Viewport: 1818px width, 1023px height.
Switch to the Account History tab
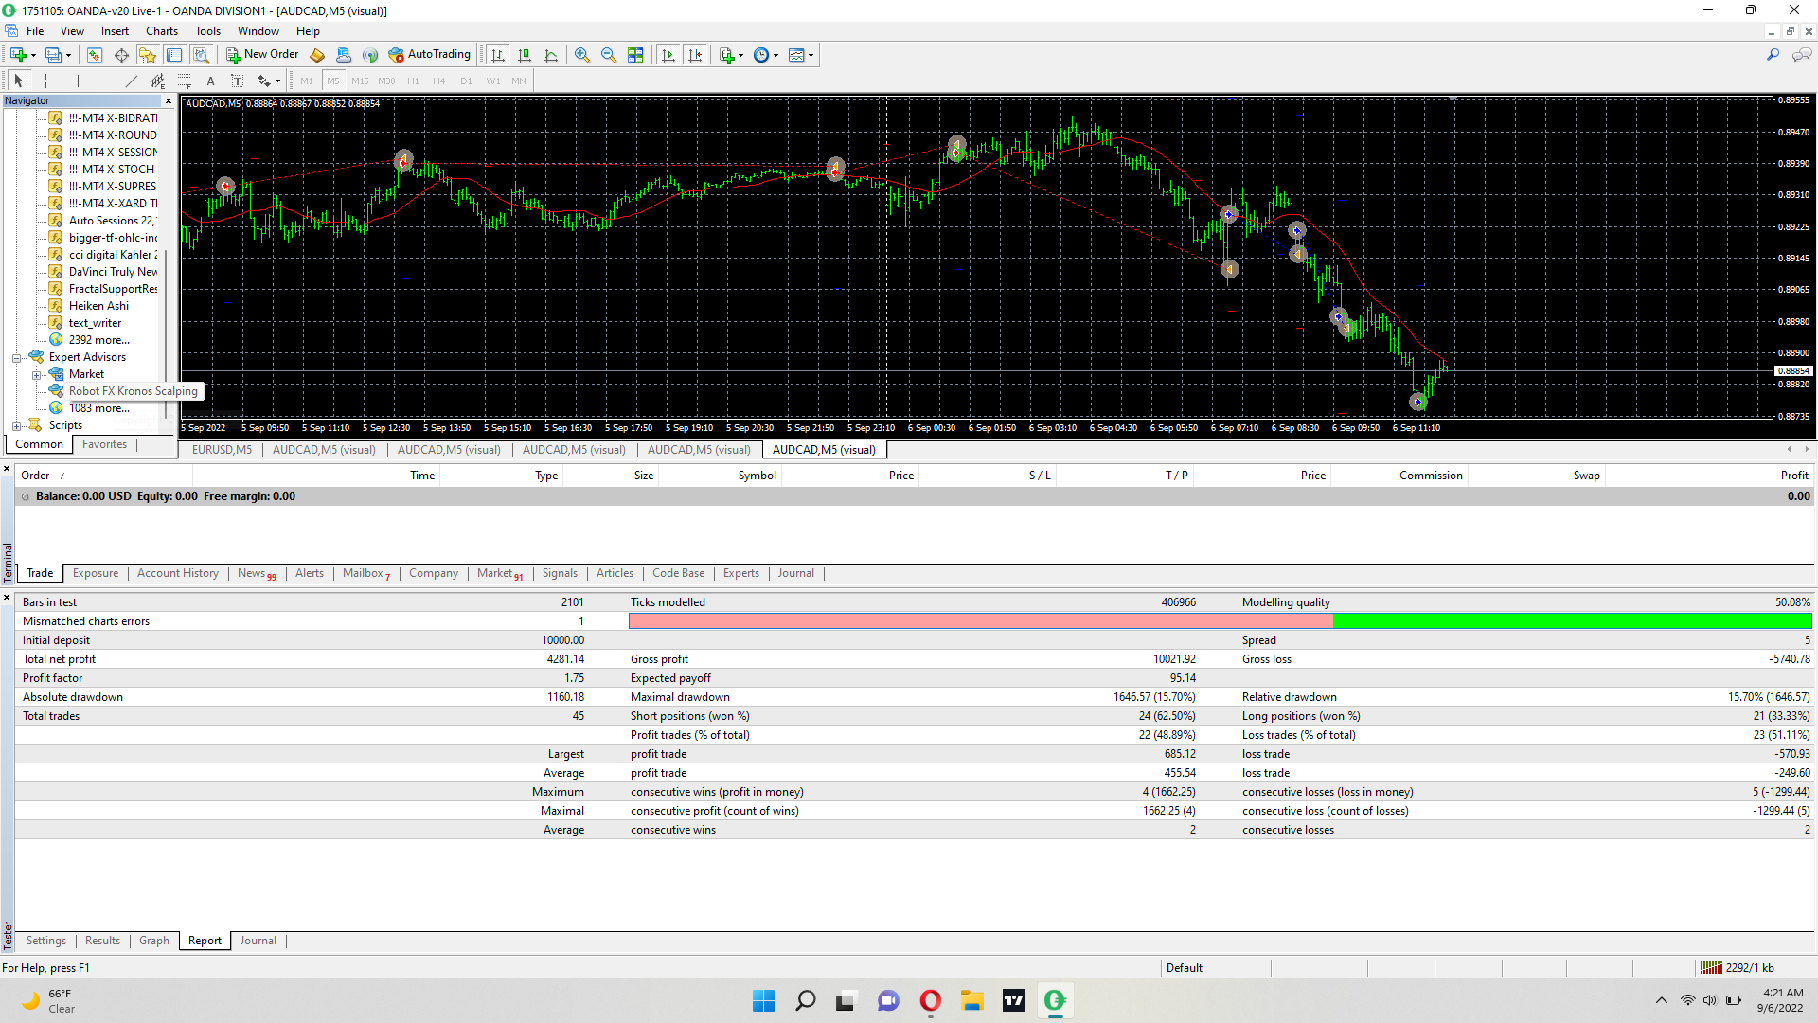[177, 573]
